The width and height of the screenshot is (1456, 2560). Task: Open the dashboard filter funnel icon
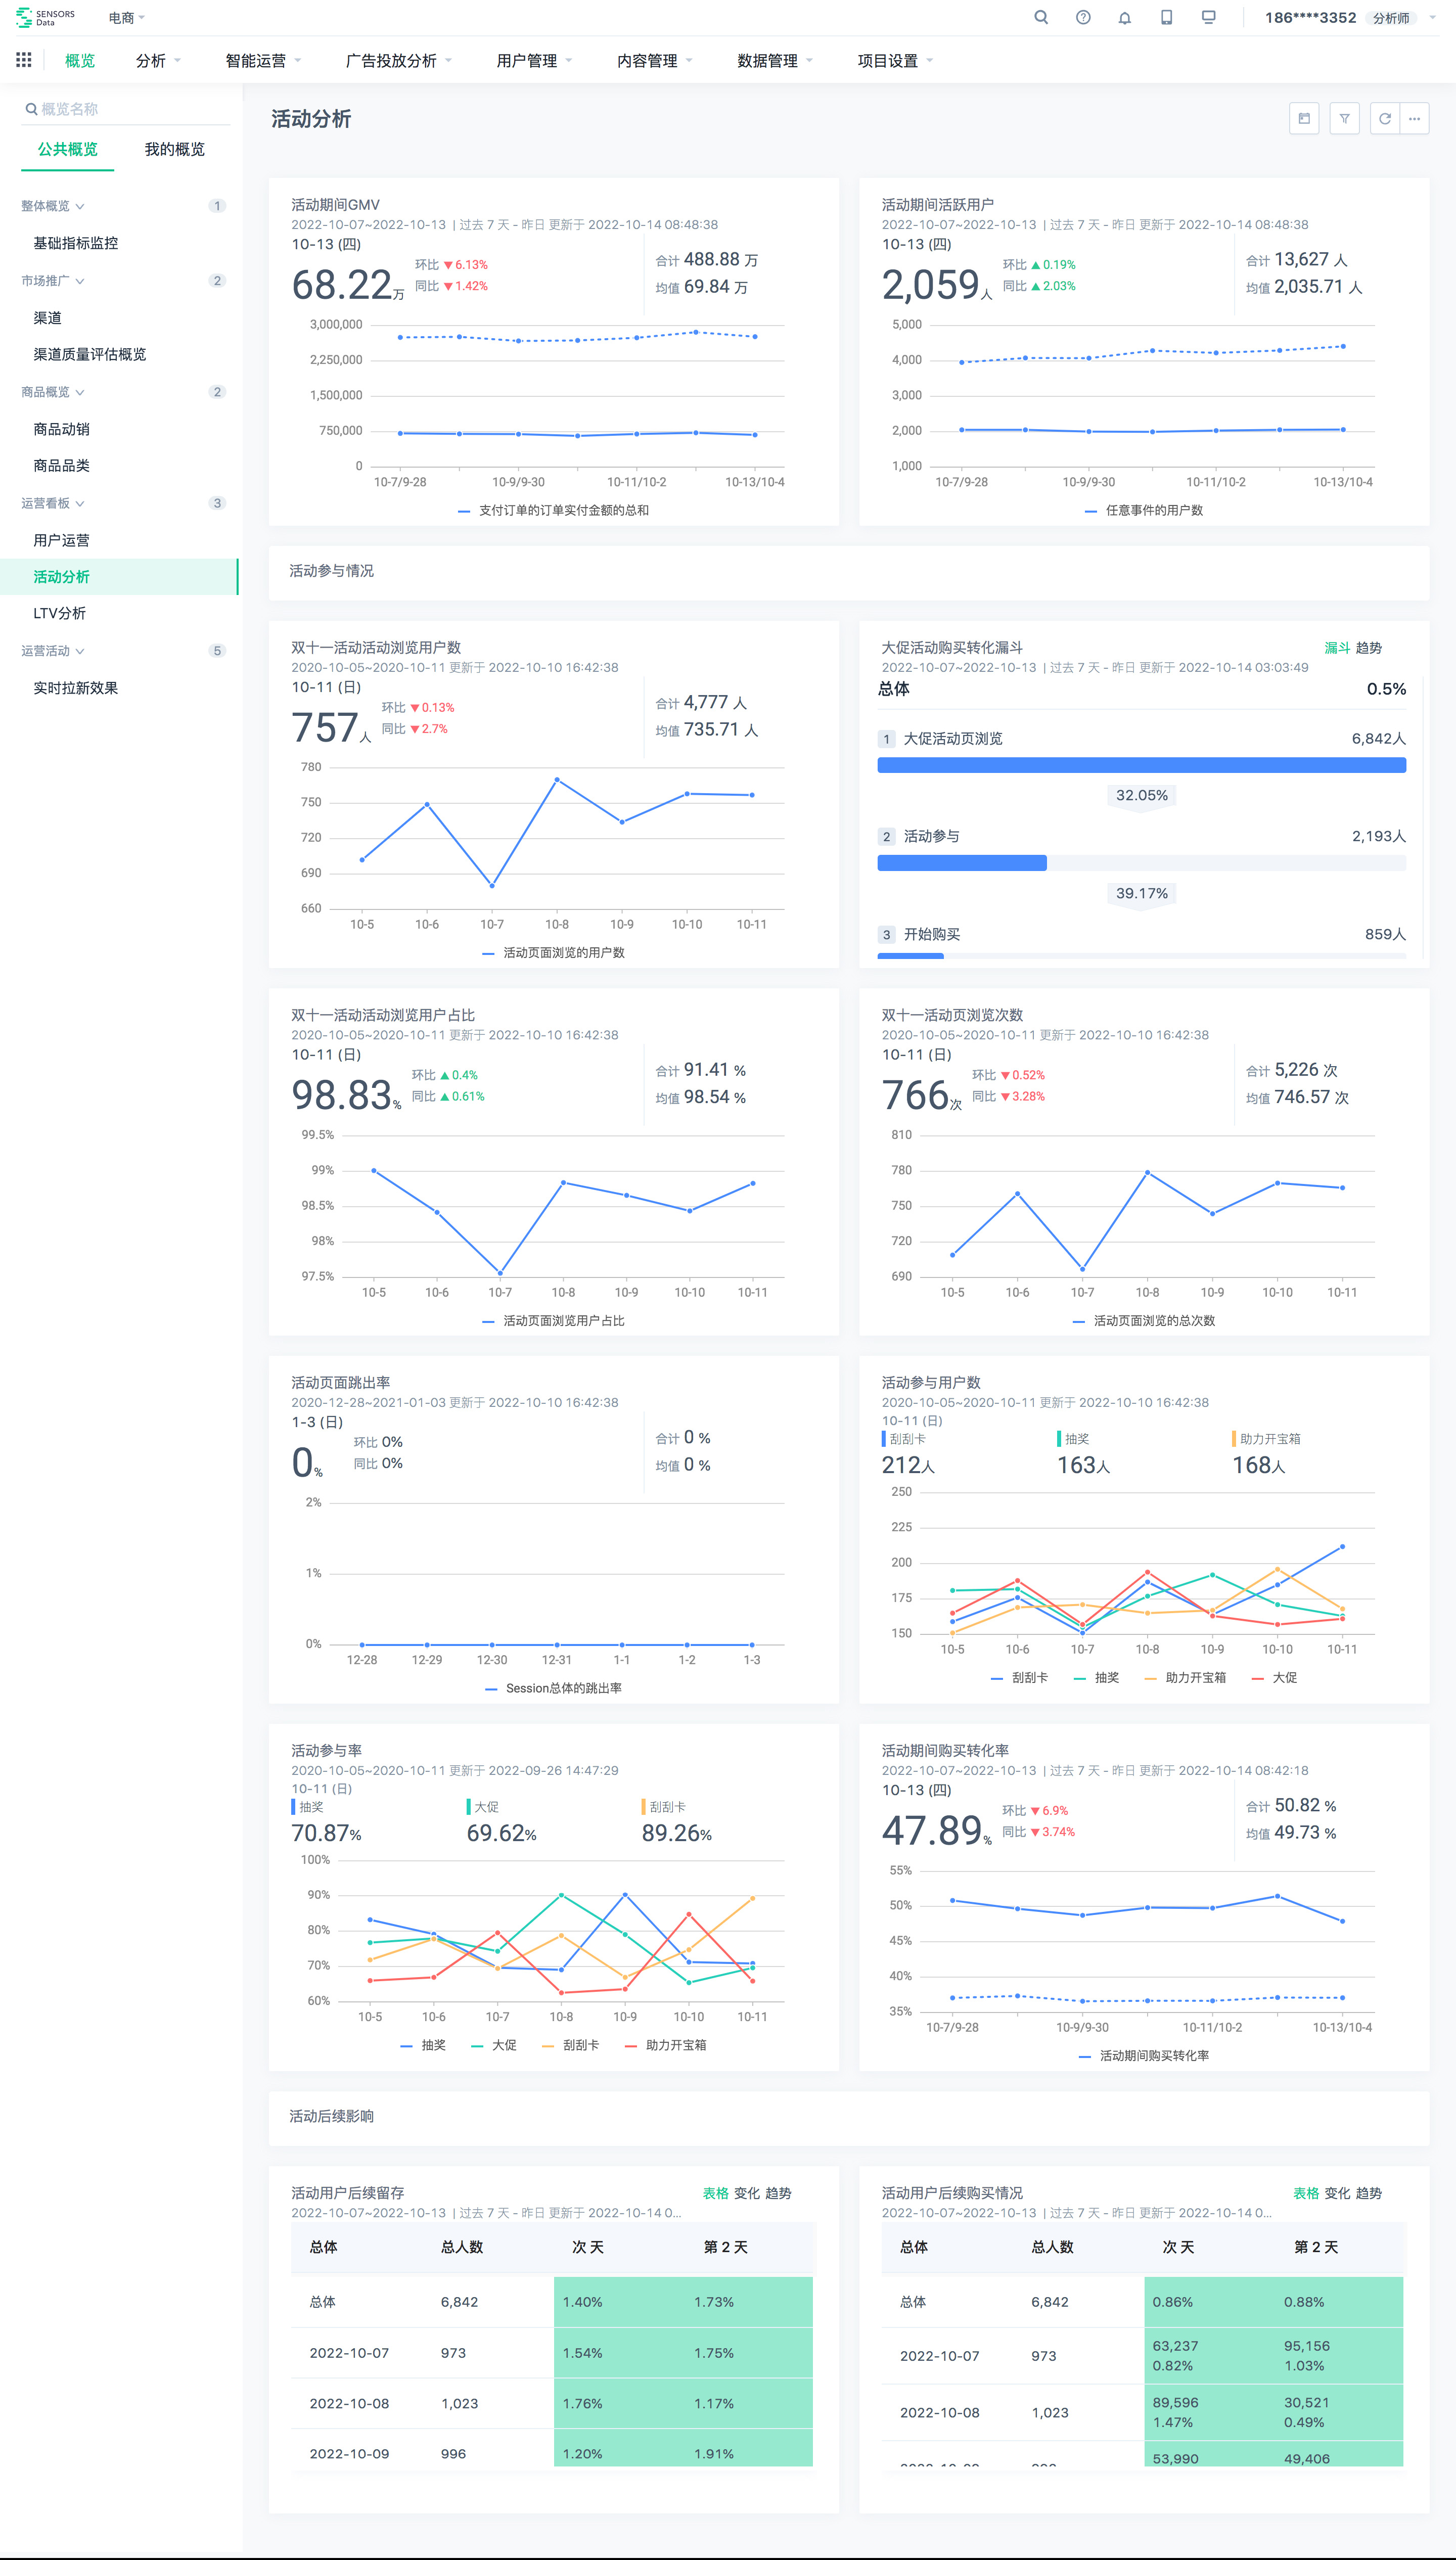pyautogui.click(x=1345, y=118)
